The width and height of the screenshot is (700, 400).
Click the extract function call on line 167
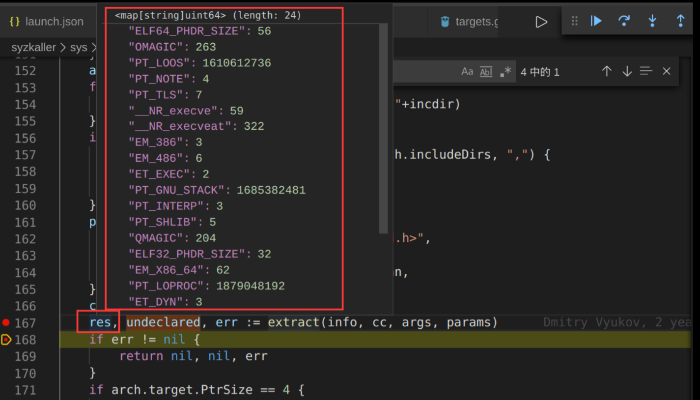click(293, 322)
